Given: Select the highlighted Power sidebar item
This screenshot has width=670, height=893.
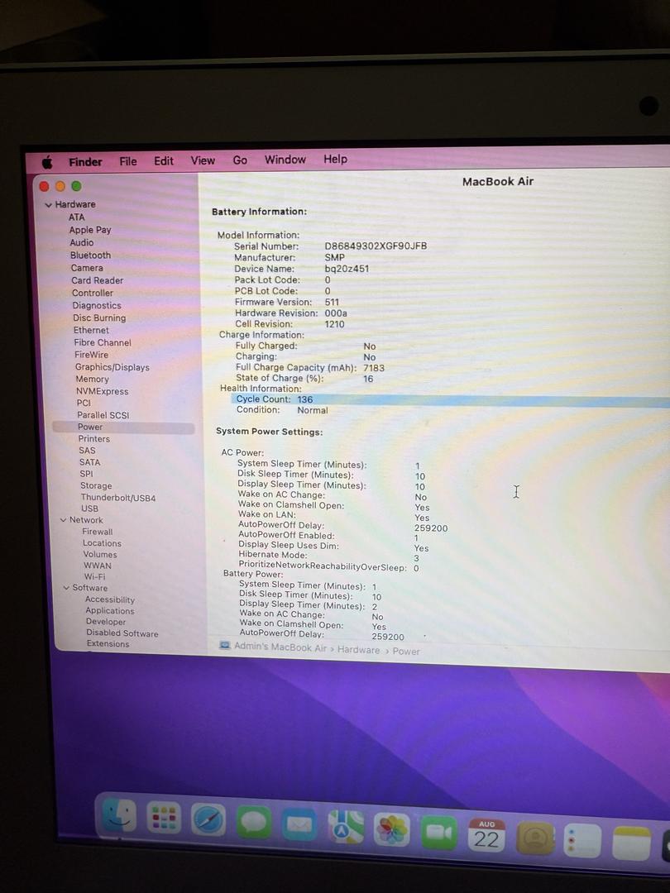Looking at the screenshot, I should 123,427.
